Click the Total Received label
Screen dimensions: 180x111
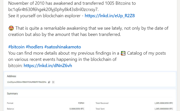pos(102,103)
